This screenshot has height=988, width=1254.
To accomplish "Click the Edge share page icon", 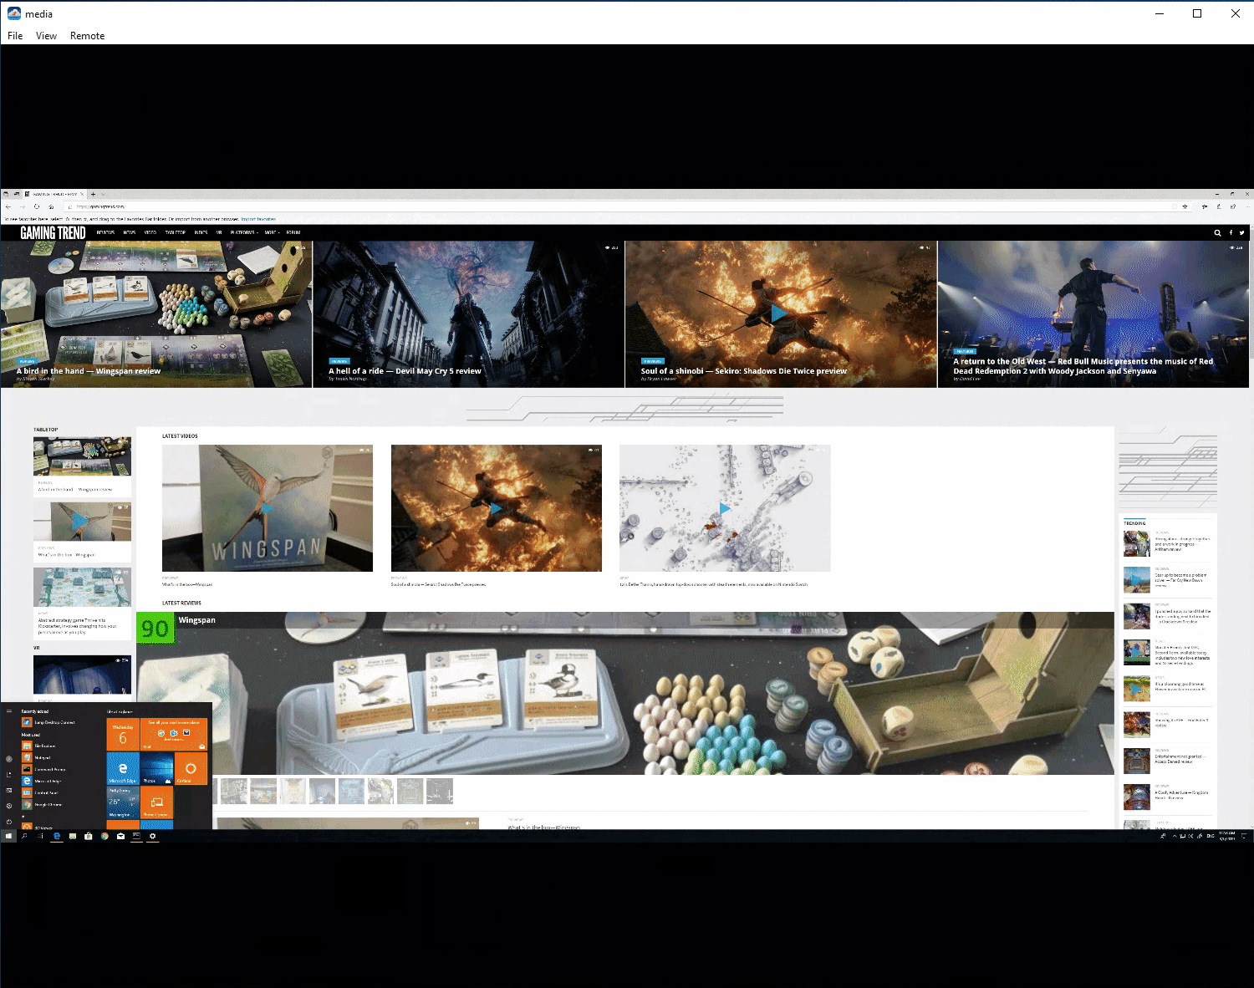I will [x=1233, y=206].
